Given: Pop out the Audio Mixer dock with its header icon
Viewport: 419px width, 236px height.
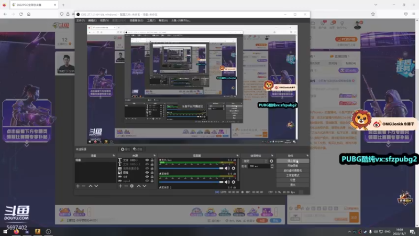Looking at the screenshot, I should point(237,155).
